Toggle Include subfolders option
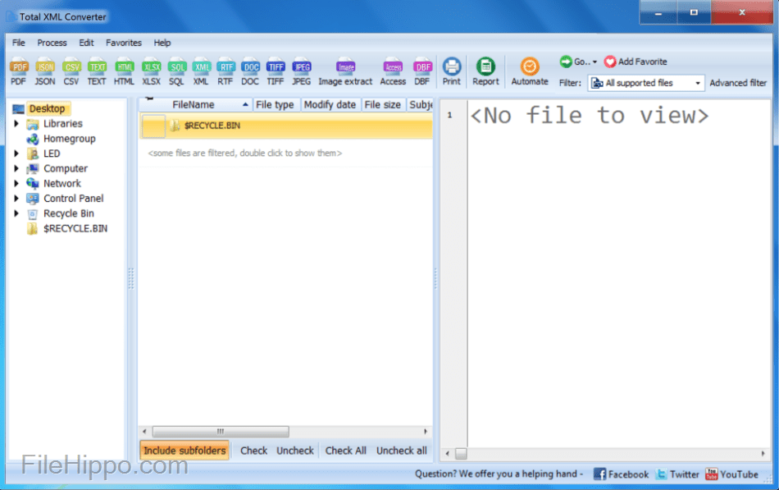 click(x=184, y=450)
